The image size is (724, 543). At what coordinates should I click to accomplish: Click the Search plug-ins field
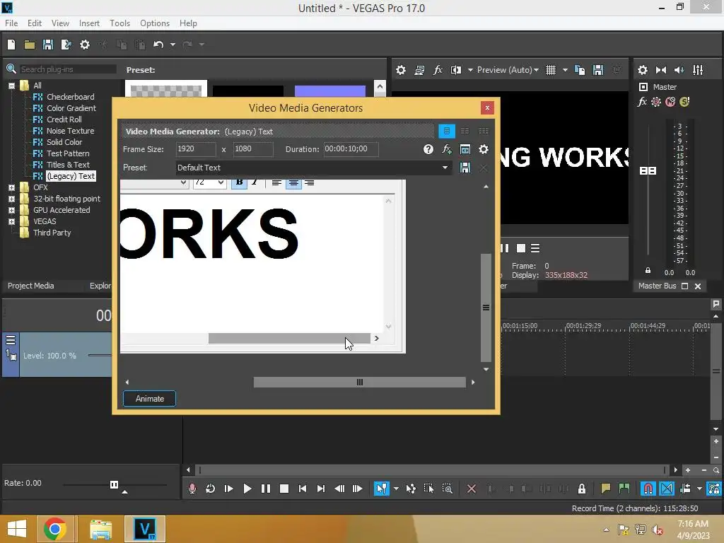pos(67,69)
